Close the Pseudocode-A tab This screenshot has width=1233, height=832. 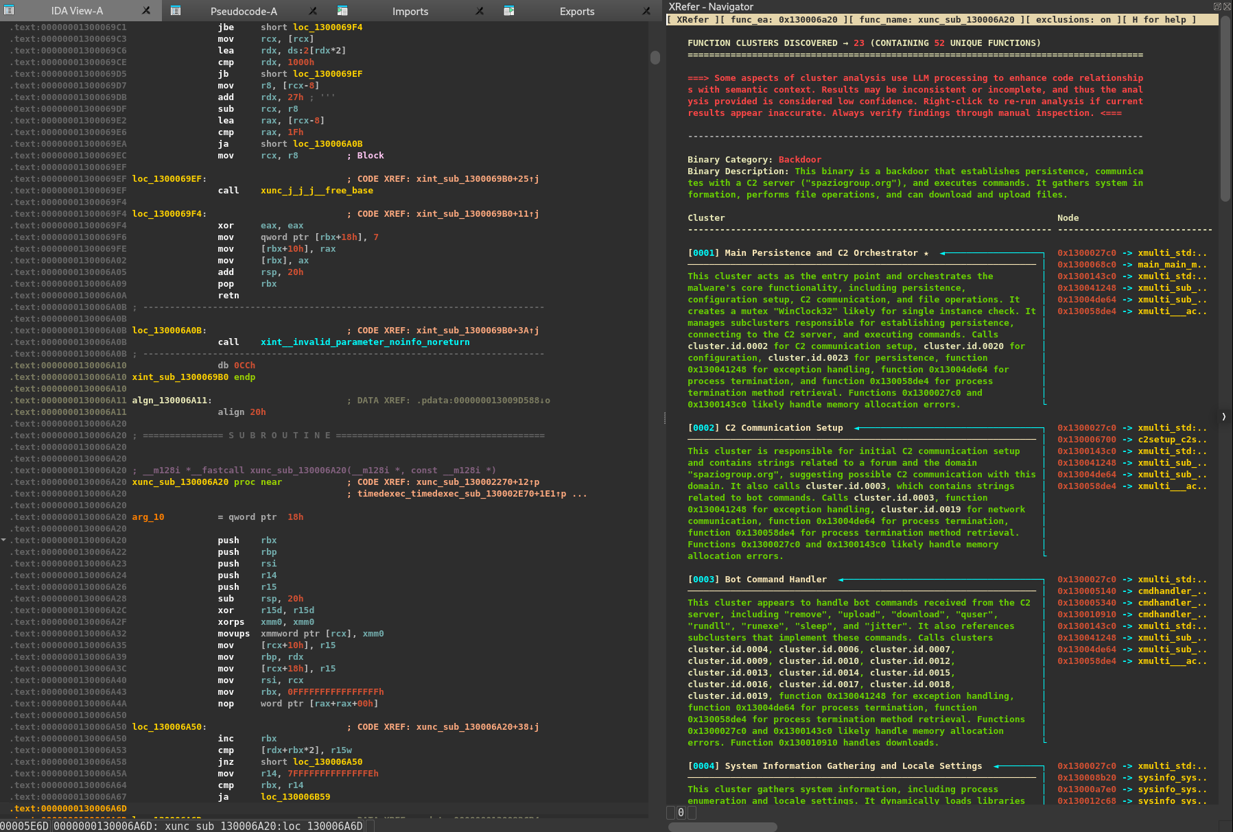pyautogui.click(x=313, y=11)
